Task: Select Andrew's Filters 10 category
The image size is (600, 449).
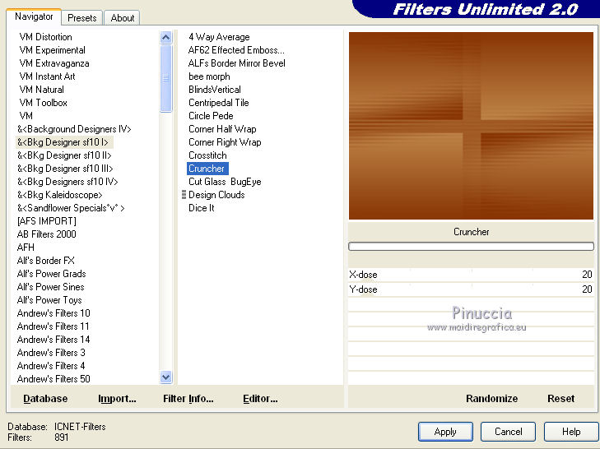Action: pos(53,313)
